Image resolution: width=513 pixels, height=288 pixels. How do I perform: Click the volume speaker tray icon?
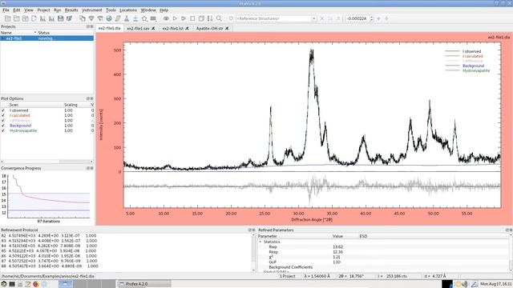click(x=465, y=284)
